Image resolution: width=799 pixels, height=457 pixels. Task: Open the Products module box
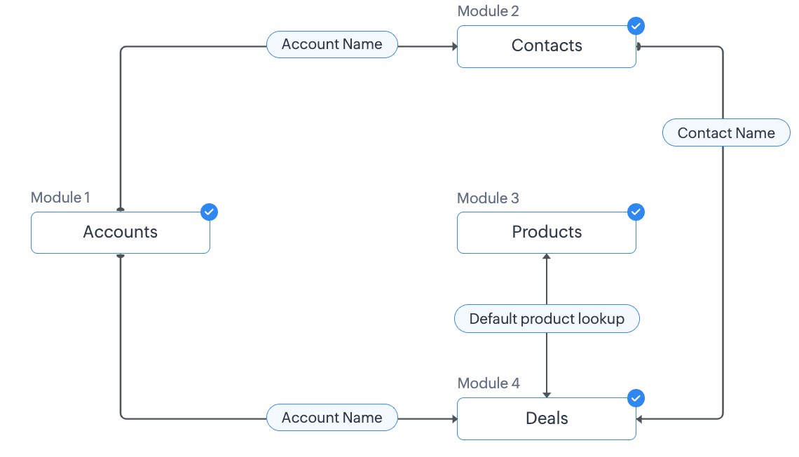546,233
